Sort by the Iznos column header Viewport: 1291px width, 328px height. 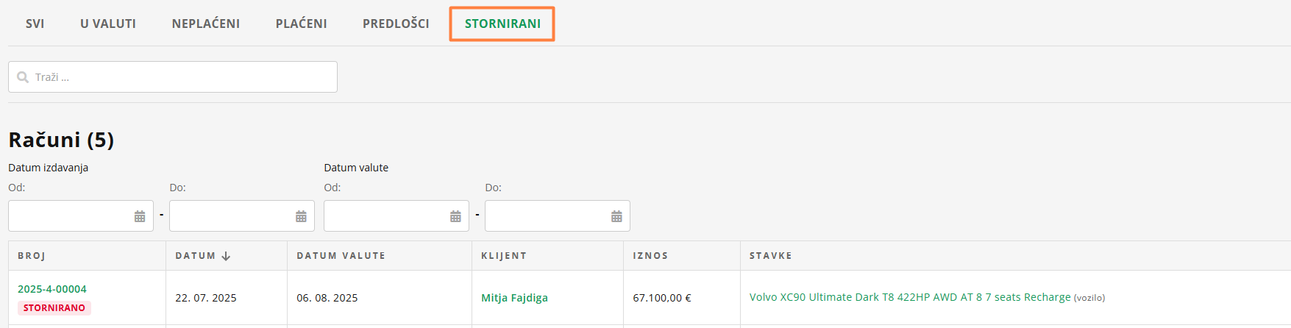pos(650,256)
